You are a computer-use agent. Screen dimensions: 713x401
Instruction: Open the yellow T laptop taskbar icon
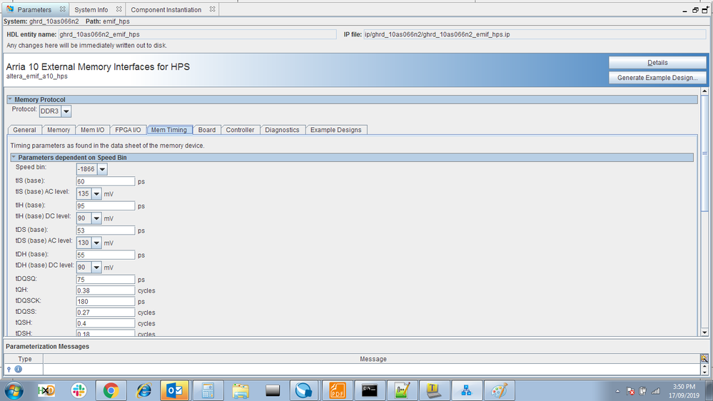[x=434, y=390]
